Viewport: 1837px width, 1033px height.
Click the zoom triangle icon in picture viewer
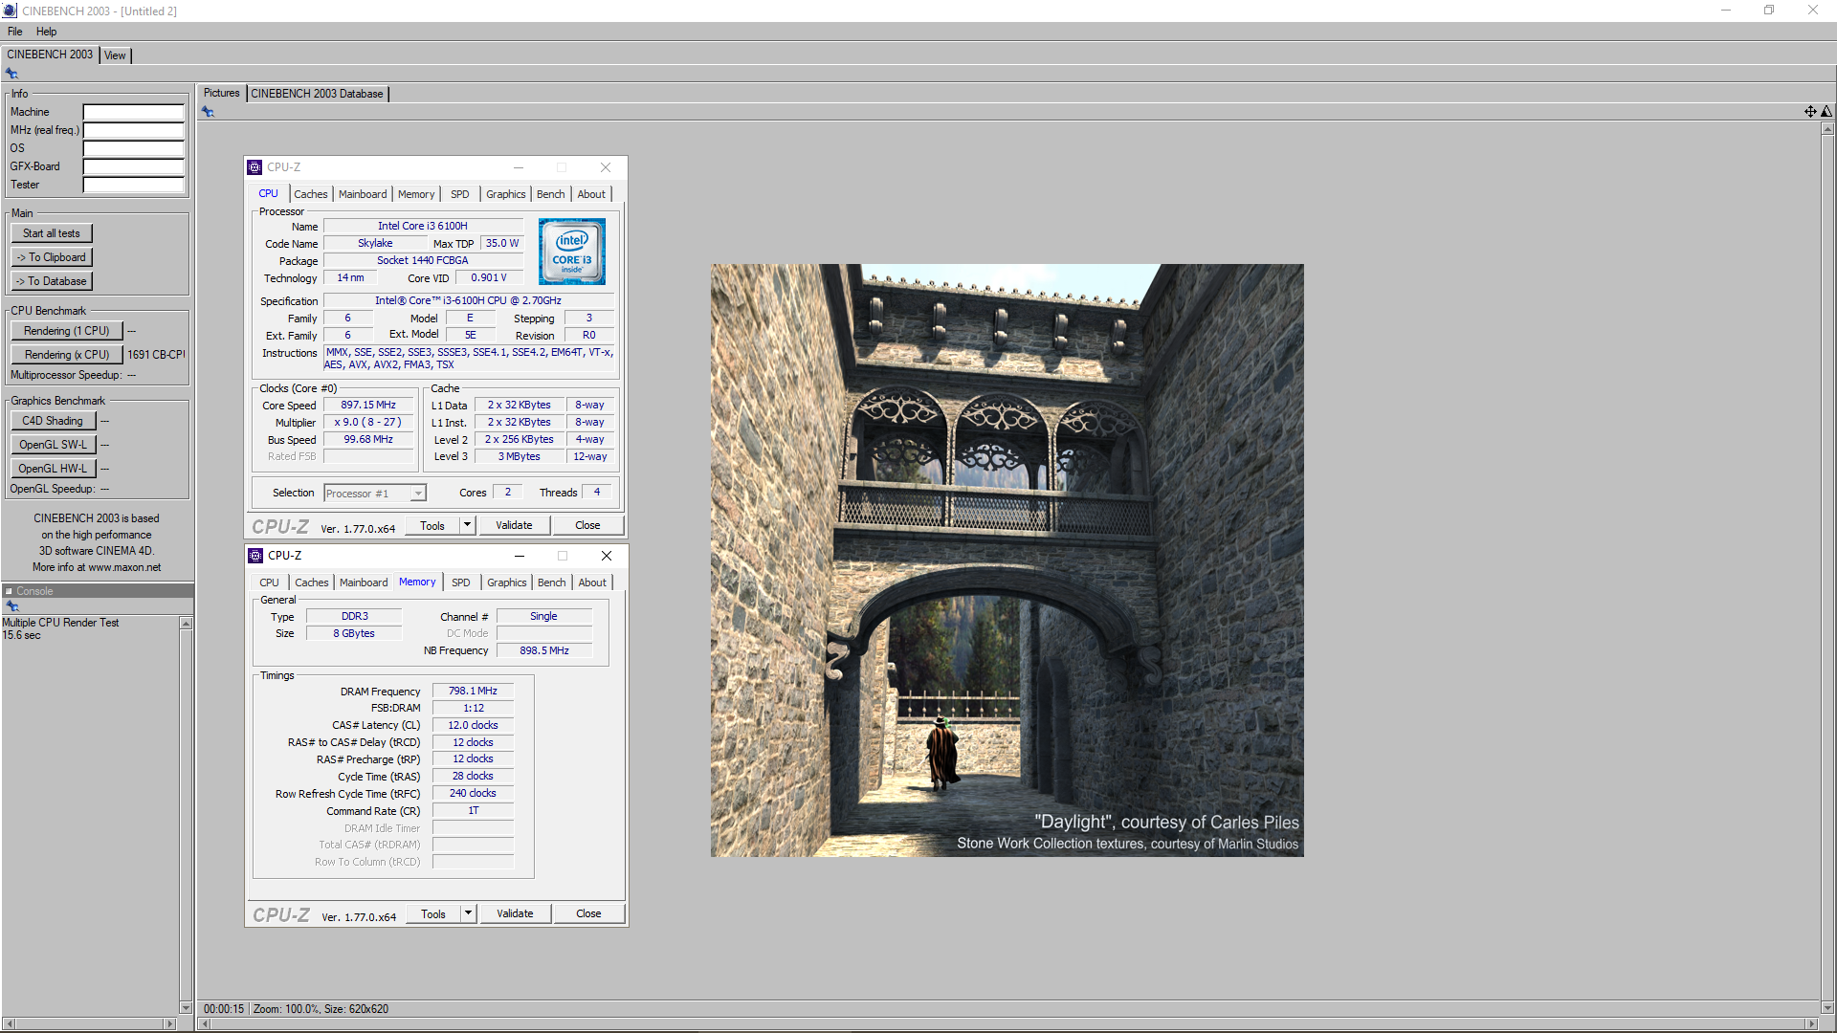coord(1826,112)
